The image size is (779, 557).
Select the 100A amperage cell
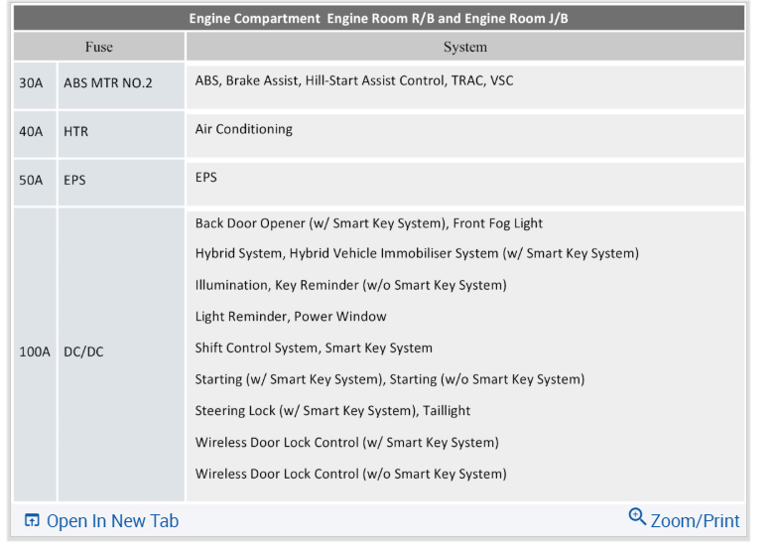pyautogui.click(x=34, y=352)
